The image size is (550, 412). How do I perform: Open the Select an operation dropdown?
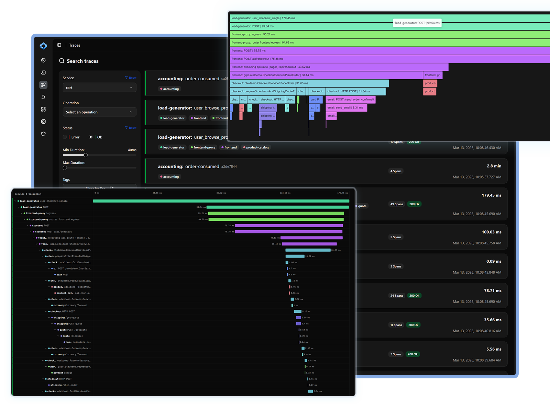(99, 112)
